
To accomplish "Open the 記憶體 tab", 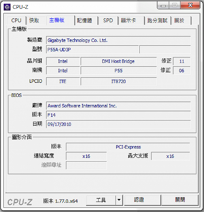I will (86, 21).
